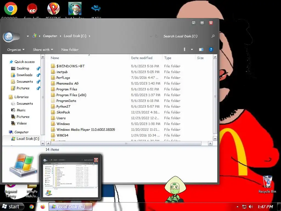The height and width of the screenshot is (211, 281).
Task: Close the taskbar preview thumbnail
Action: pos(96,160)
